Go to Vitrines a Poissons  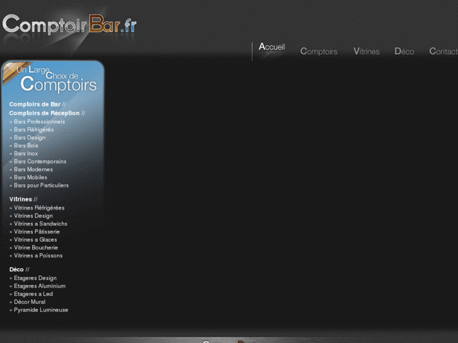point(38,256)
